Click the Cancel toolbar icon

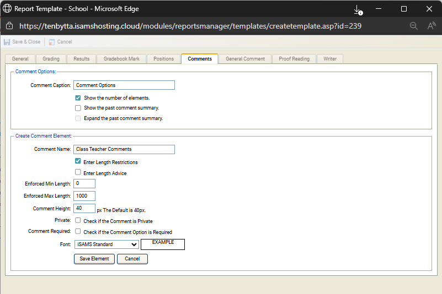coord(51,42)
